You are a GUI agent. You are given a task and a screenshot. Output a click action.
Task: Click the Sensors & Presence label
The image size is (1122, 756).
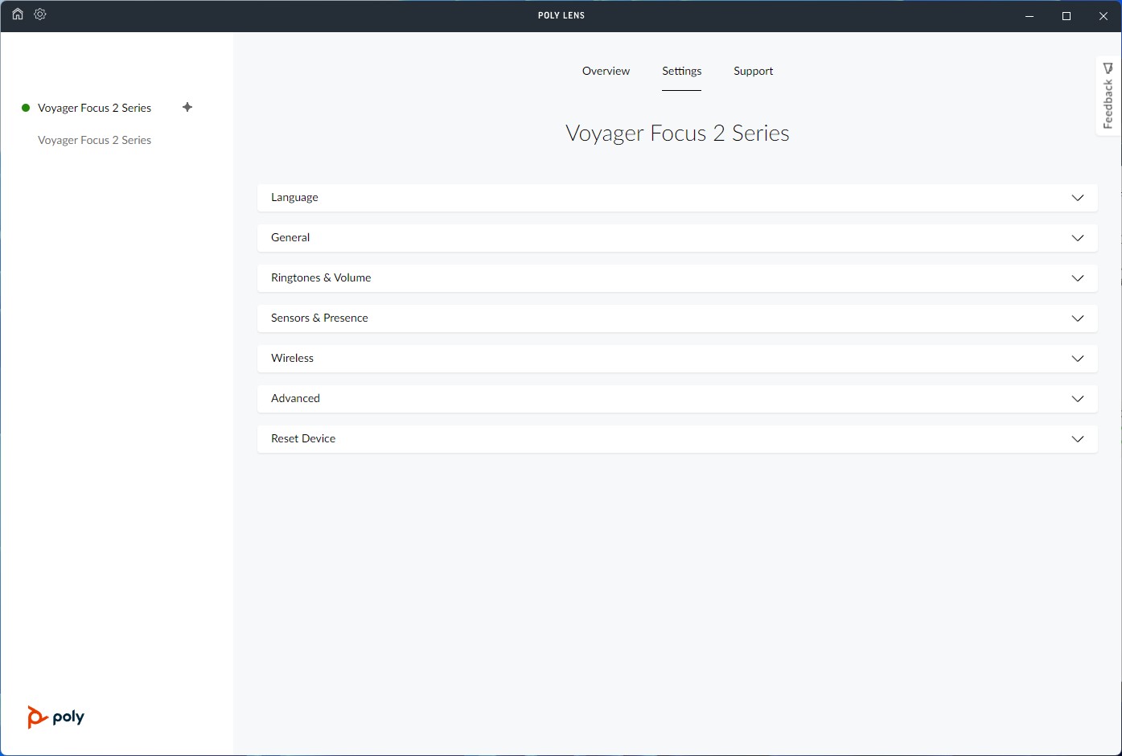(319, 318)
